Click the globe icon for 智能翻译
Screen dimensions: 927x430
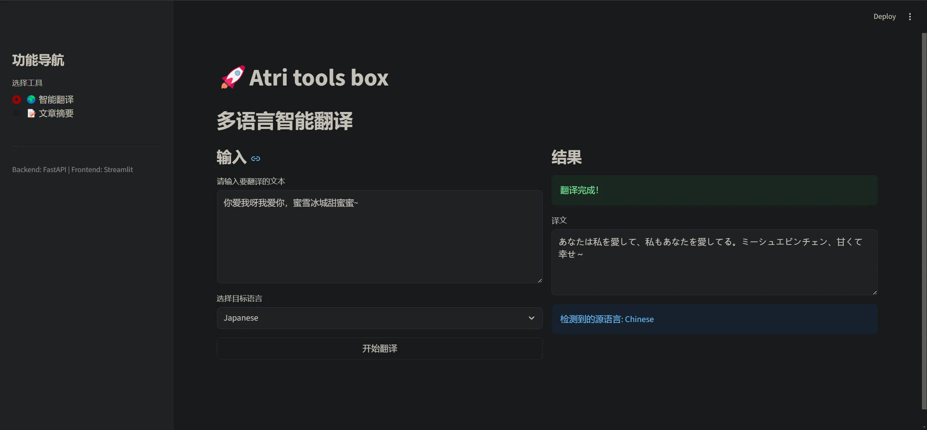coord(31,99)
